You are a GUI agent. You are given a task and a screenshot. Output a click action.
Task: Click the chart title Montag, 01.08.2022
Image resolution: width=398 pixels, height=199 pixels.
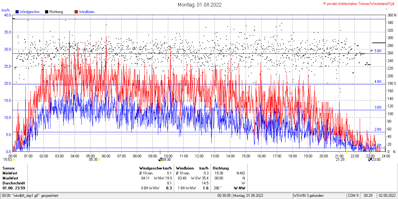200,5
